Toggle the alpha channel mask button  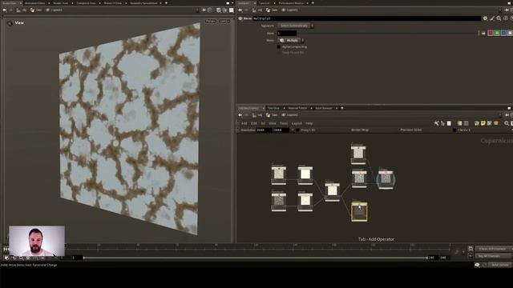510,33
